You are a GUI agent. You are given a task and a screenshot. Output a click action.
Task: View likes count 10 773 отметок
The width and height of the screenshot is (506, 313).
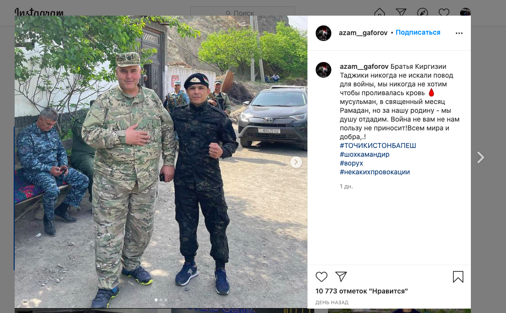[x=362, y=291]
